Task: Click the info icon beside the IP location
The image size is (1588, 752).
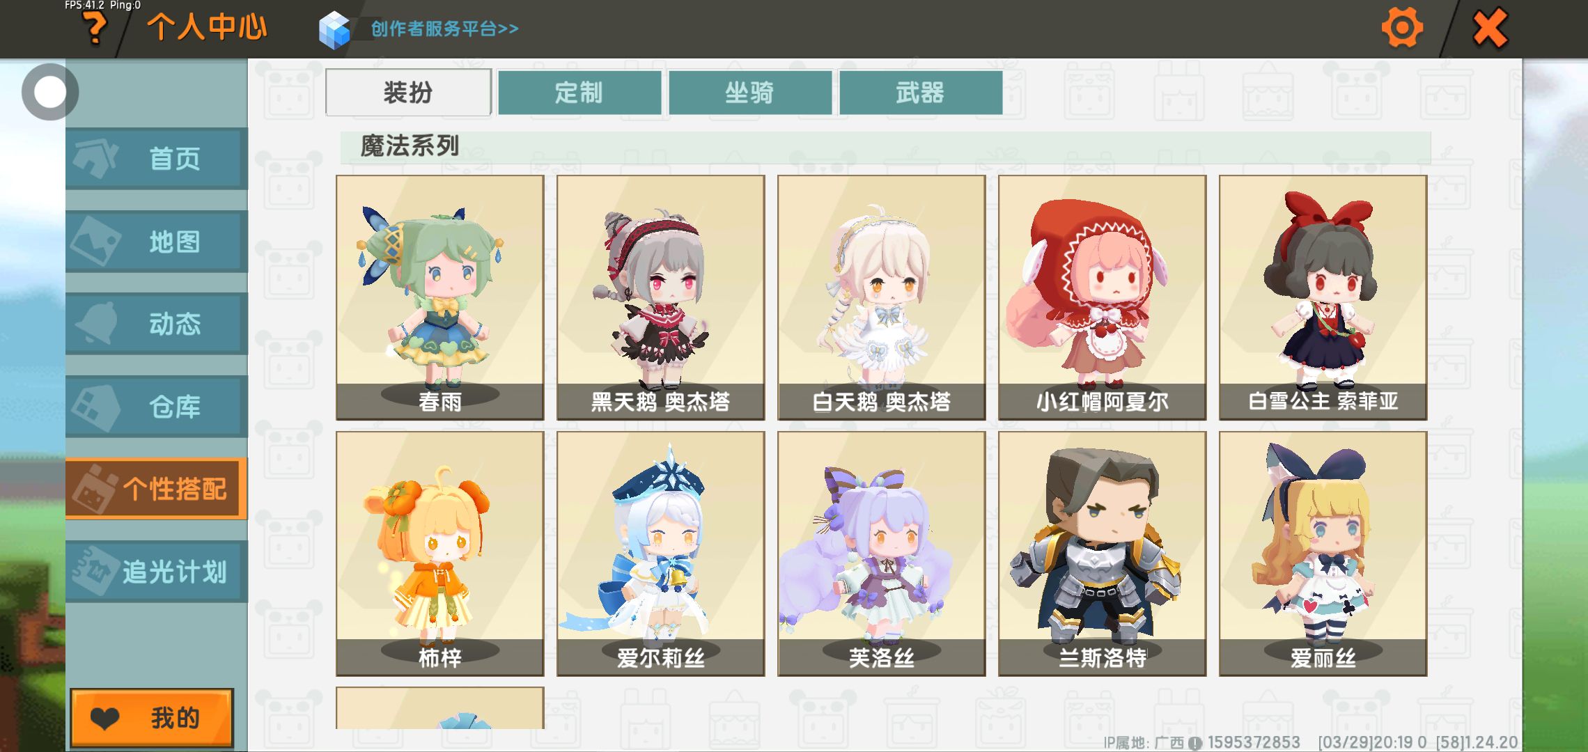Action: click(1195, 743)
